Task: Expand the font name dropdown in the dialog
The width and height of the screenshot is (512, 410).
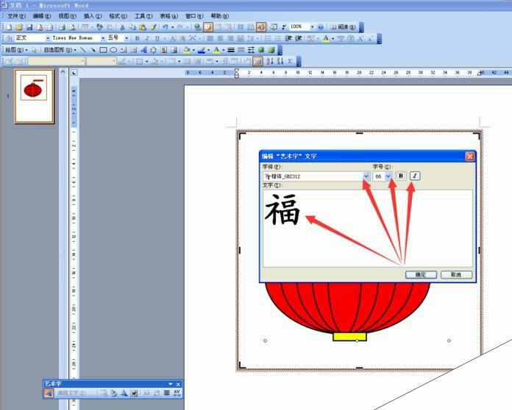Action: tap(366, 176)
